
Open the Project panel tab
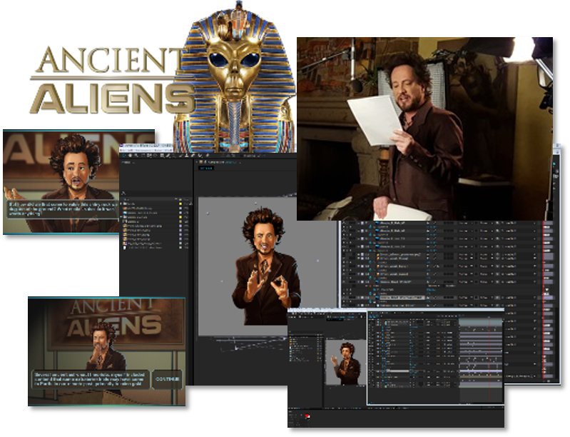pyautogui.click(x=126, y=162)
